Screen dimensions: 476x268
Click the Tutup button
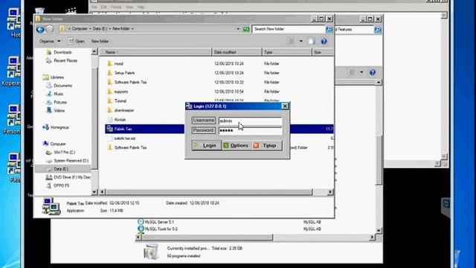(x=267, y=146)
